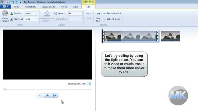
Task: Click the Undo icon in title bar
Action: [12, 2]
